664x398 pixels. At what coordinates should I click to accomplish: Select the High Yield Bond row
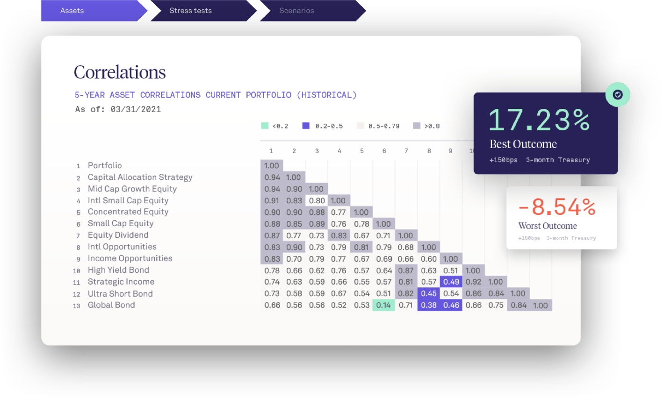click(118, 270)
